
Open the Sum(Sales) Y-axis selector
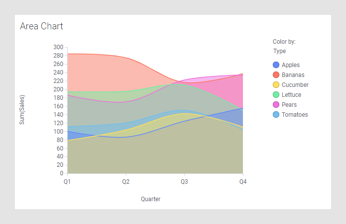[22, 110]
